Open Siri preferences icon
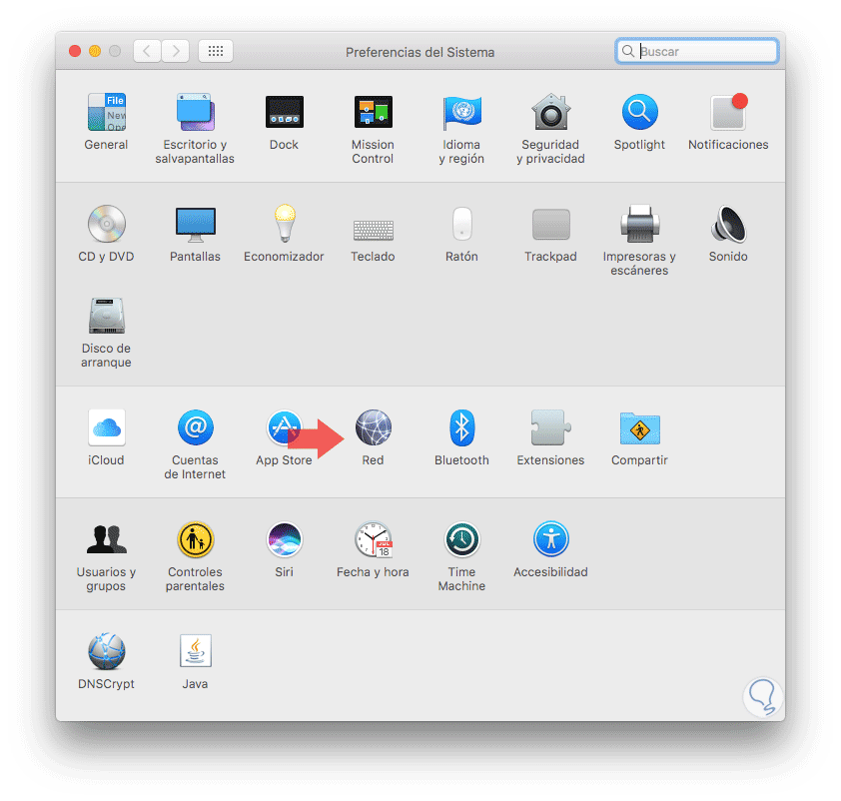 [285, 539]
